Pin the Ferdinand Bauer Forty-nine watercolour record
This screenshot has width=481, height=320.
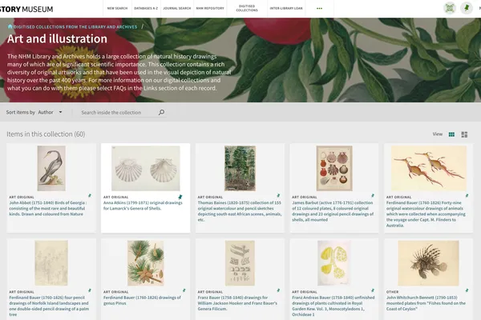(467, 195)
